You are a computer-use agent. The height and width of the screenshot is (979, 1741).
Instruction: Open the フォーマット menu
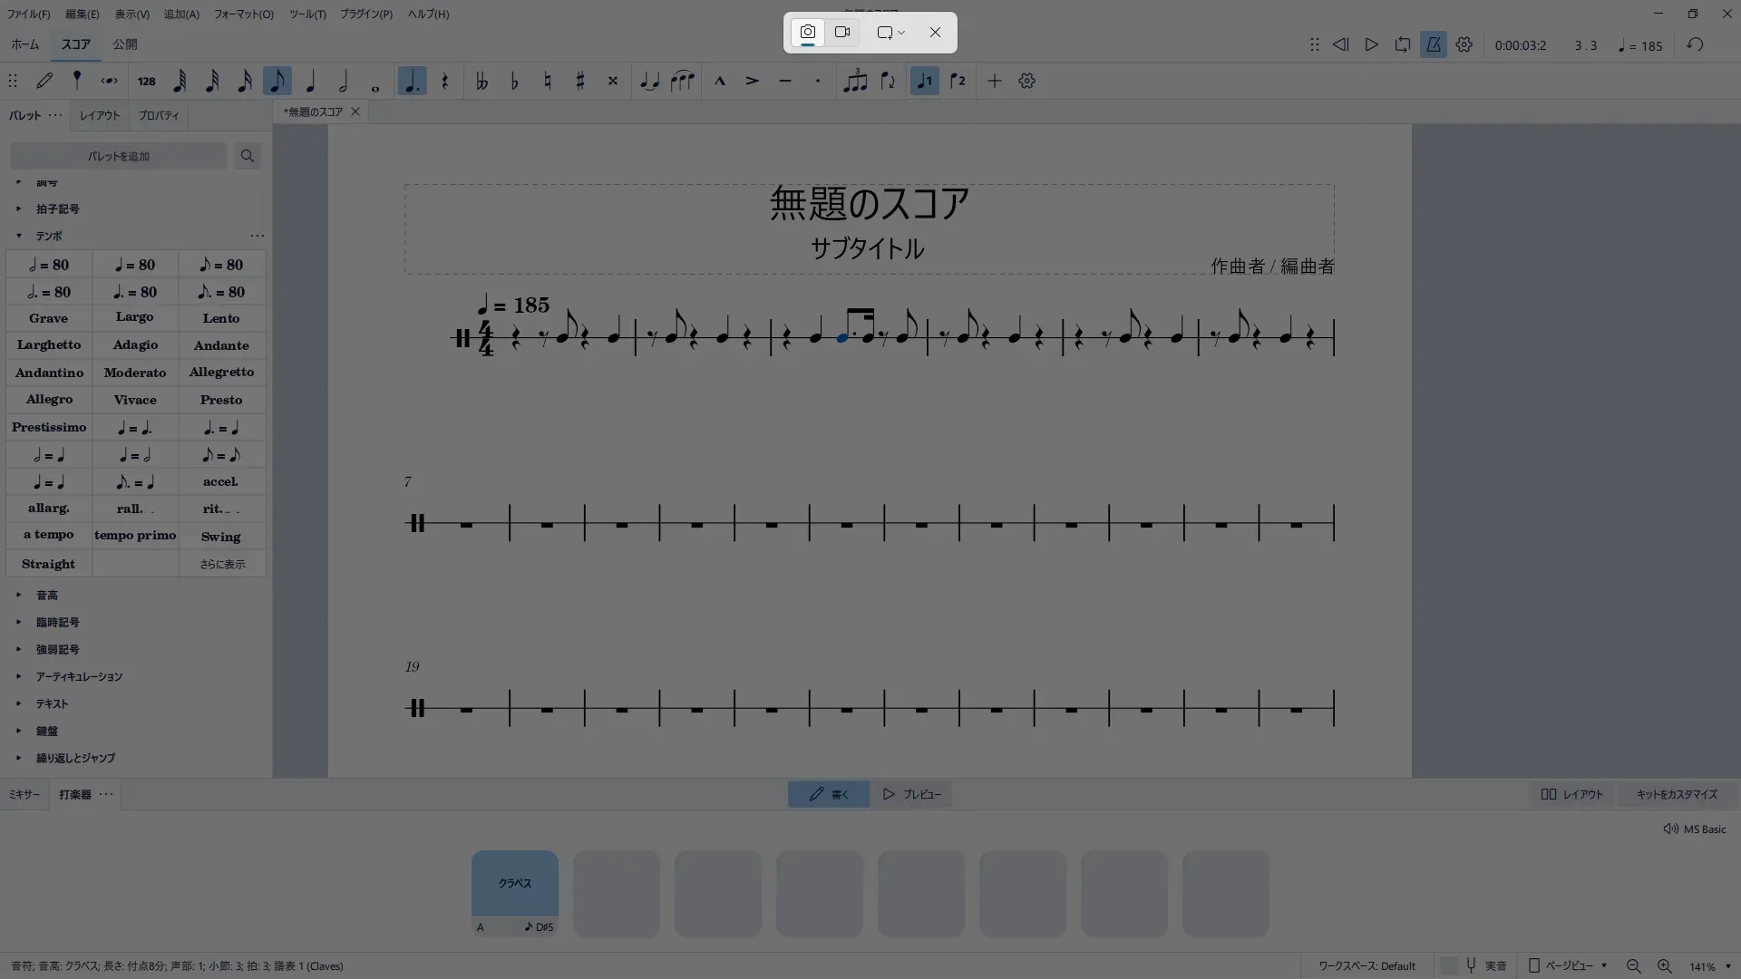coord(243,14)
